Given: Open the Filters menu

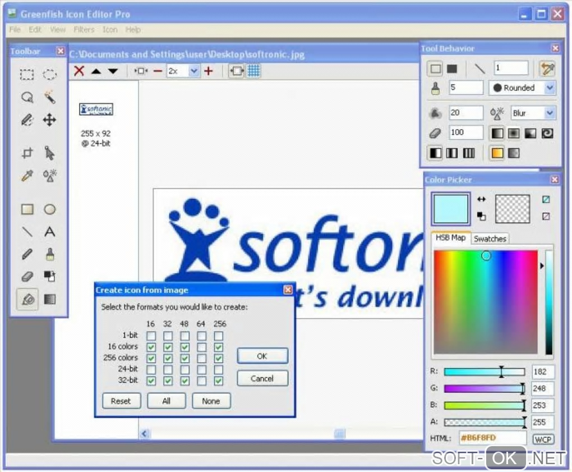Looking at the screenshot, I should click(84, 30).
